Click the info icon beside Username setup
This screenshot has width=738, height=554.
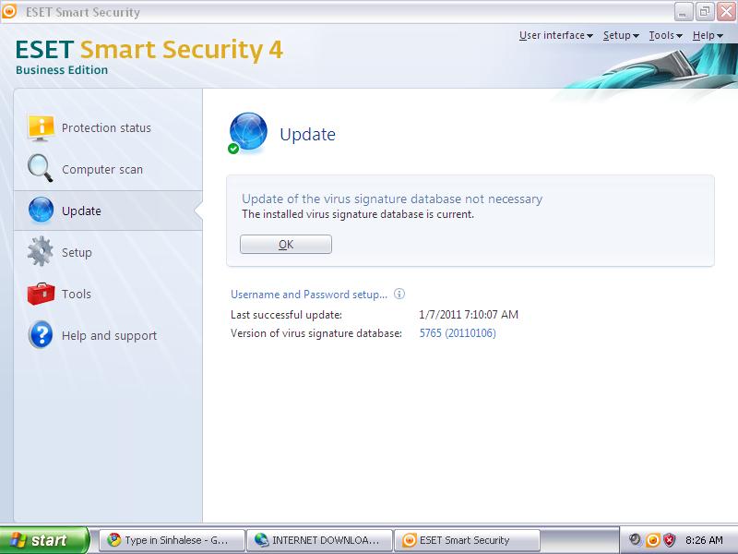click(399, 294)
